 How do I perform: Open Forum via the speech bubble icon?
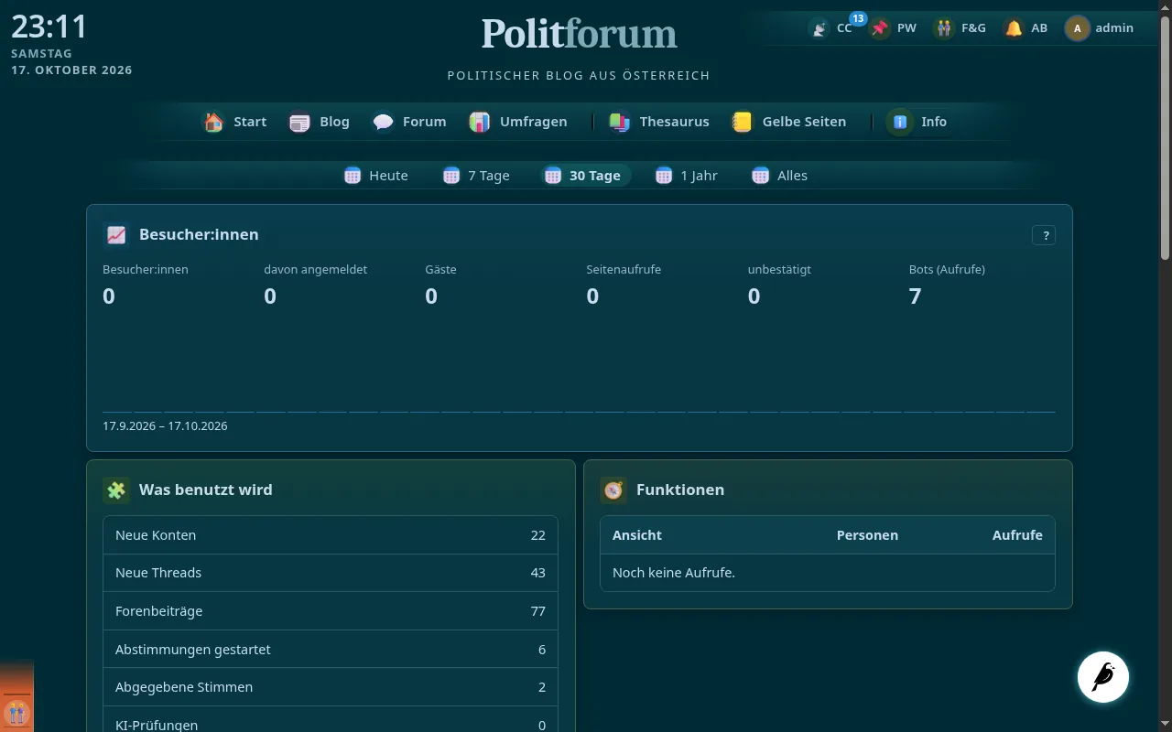click(383, 122)
